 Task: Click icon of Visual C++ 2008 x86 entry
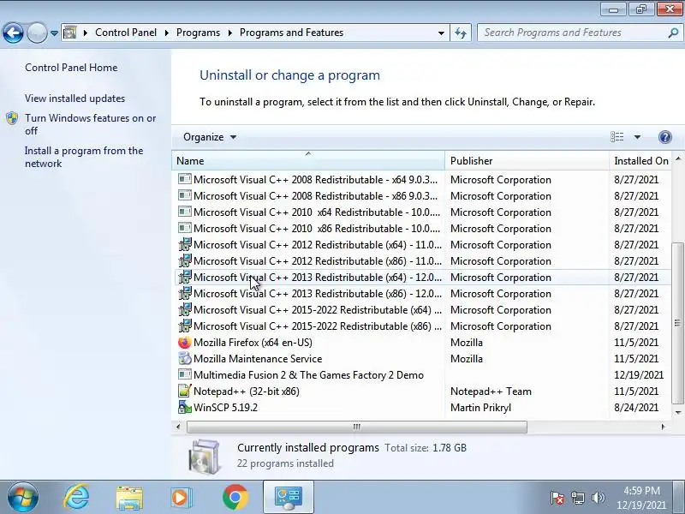184,195
